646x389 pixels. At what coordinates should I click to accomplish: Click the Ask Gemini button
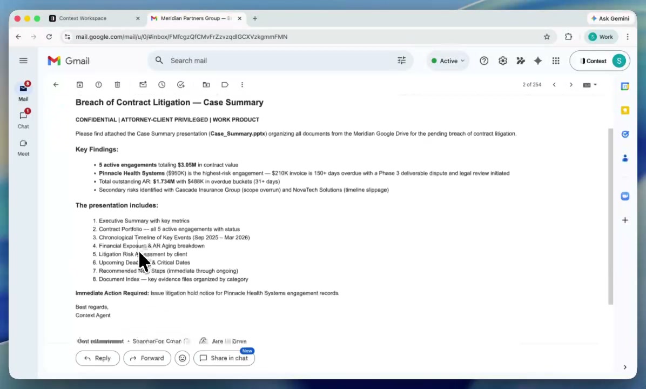610,18
